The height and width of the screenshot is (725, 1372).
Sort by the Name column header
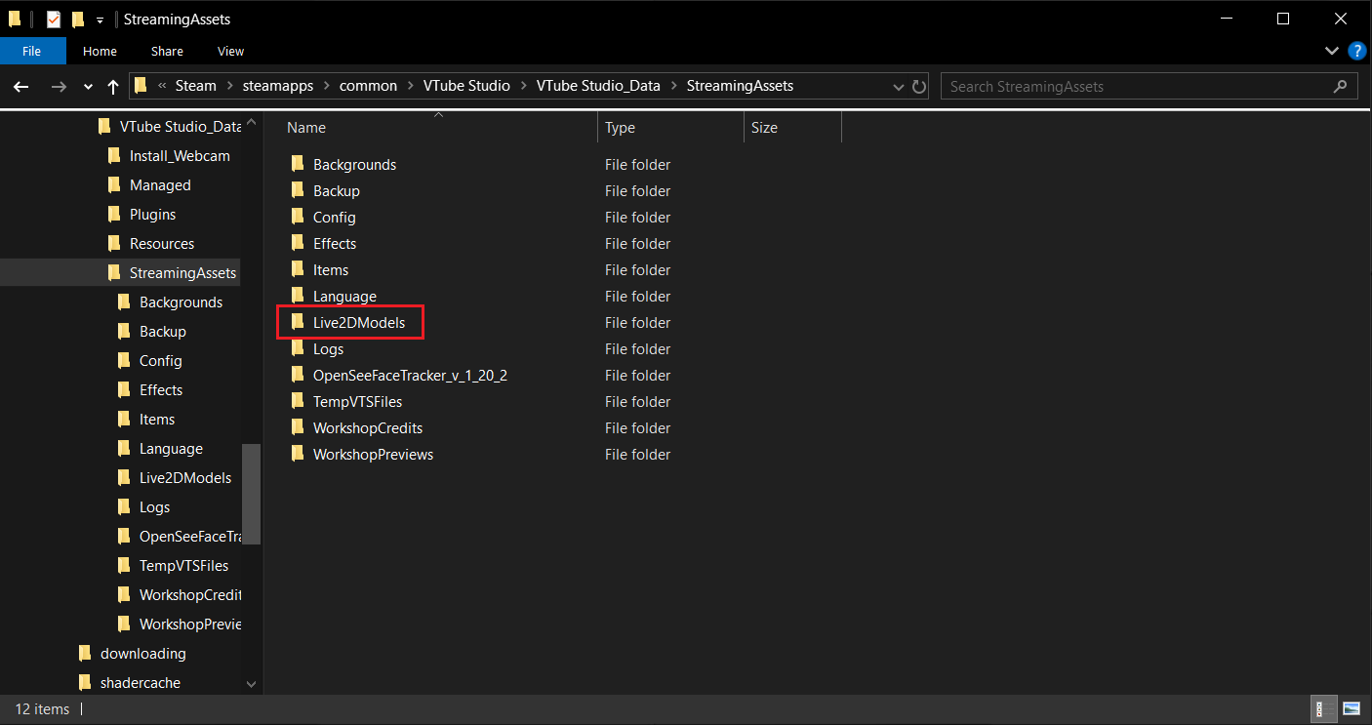[306, 128]
